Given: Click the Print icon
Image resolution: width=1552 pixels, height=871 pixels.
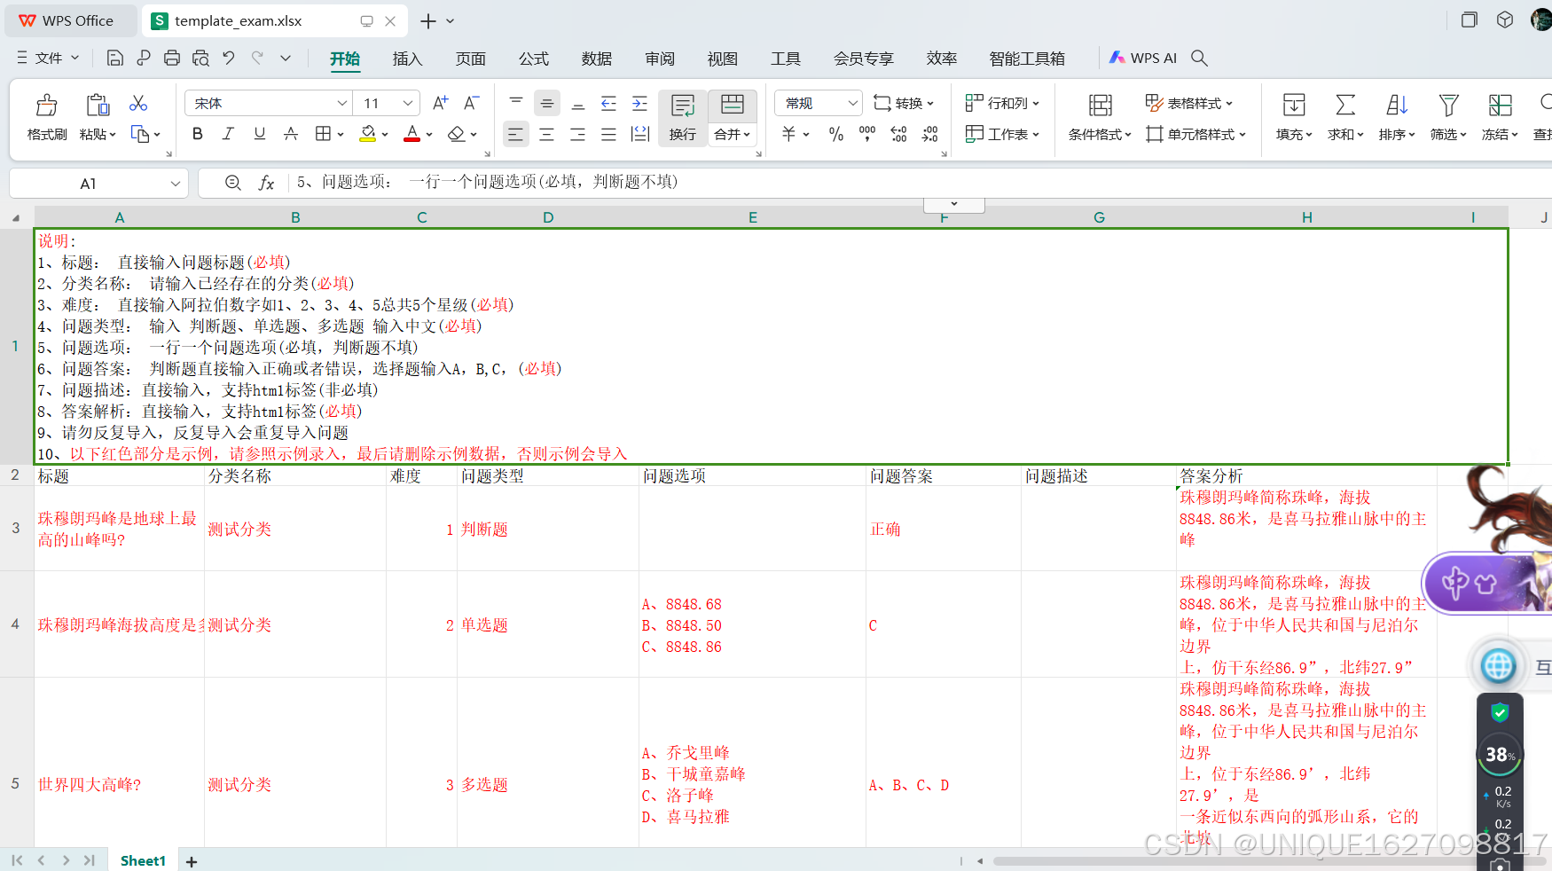Looking at the screenshot, I should tap(171, 57).
